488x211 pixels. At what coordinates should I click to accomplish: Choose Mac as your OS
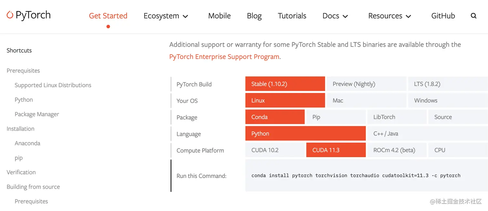[366, 100]
